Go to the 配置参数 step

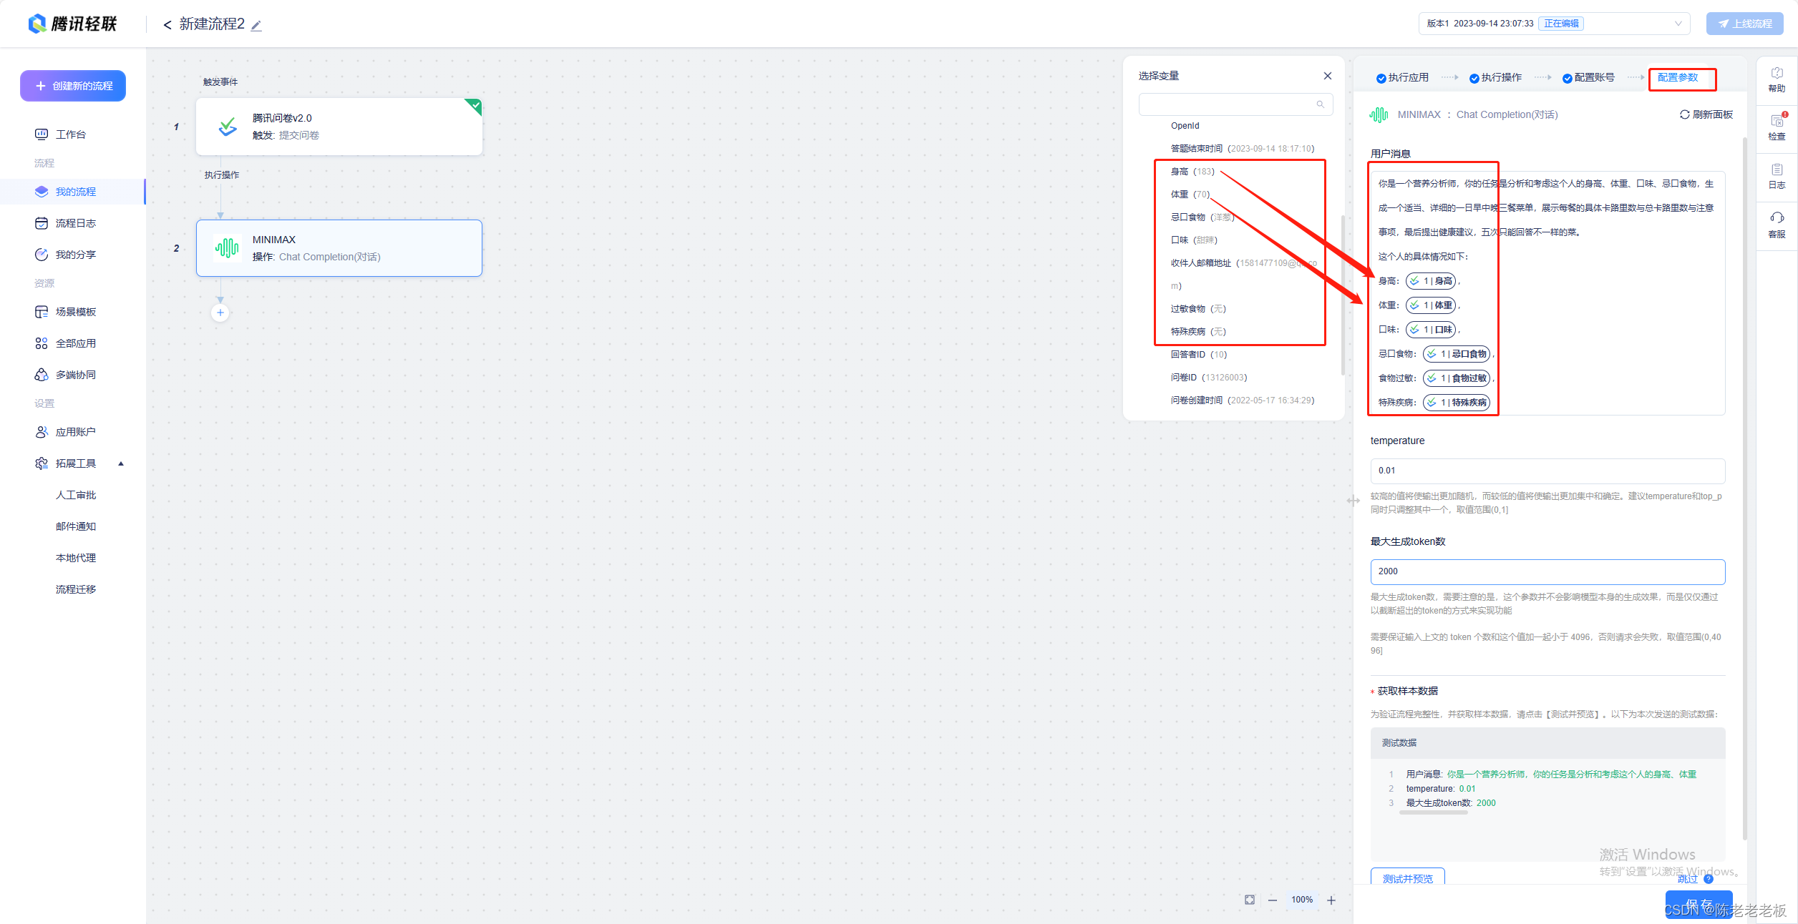(1678, 77)
